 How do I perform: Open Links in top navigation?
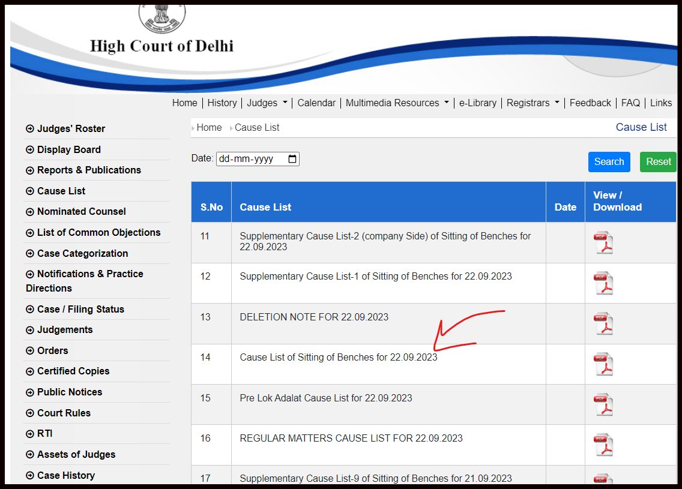[660, 103]
